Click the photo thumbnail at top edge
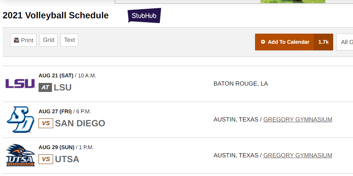This screenshot has height=176, width=353. point(292,1)
